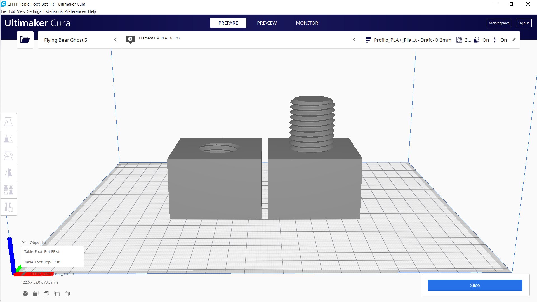The width and height of the screenshot is (537, 302).
Task: Open the View menu
Action: [21, 11]
